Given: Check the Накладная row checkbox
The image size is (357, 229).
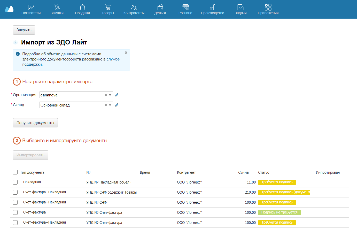Looking at the screenshot, I should click(x=15, y=182).
